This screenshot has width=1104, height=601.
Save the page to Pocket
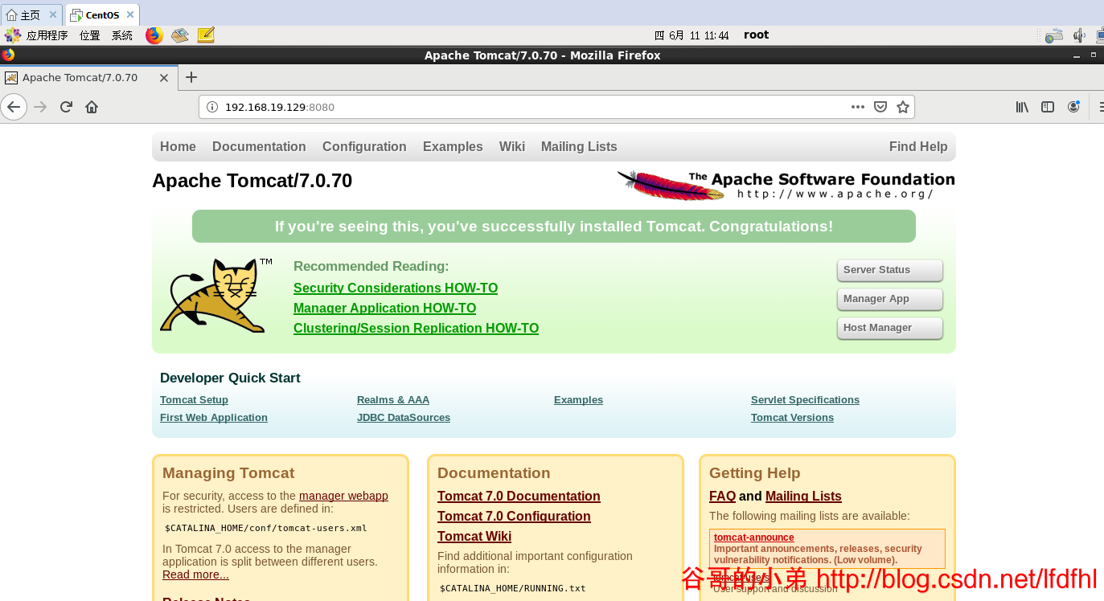tap(880, 107)
